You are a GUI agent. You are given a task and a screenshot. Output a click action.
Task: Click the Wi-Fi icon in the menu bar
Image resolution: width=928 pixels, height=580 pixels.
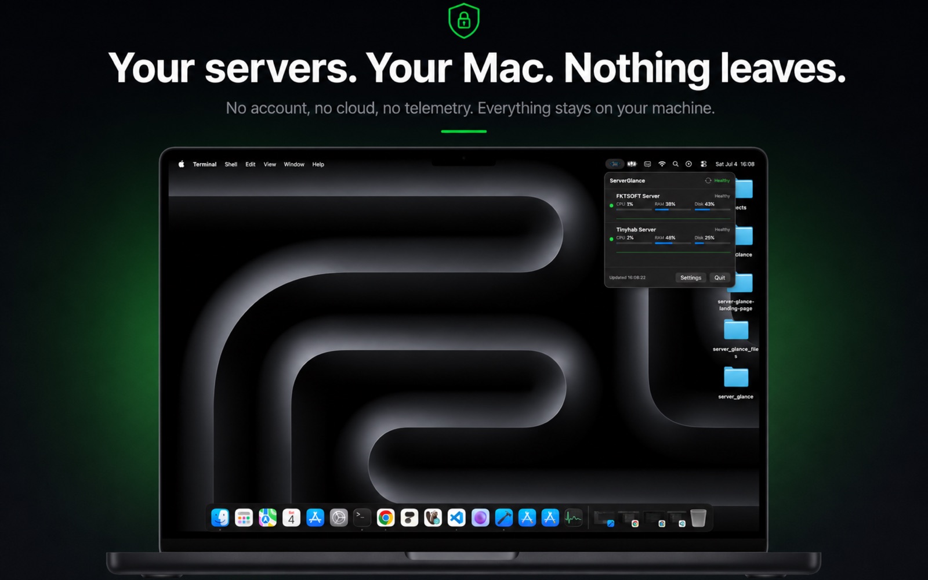coord(662,164)
